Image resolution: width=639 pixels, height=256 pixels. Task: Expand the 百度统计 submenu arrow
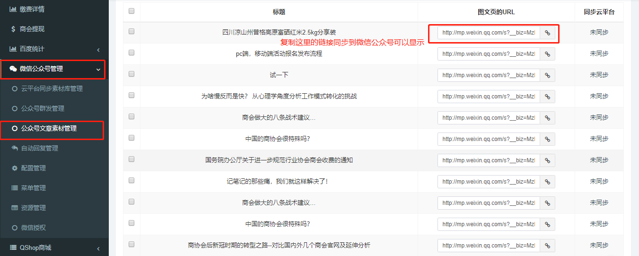(98, 50)
